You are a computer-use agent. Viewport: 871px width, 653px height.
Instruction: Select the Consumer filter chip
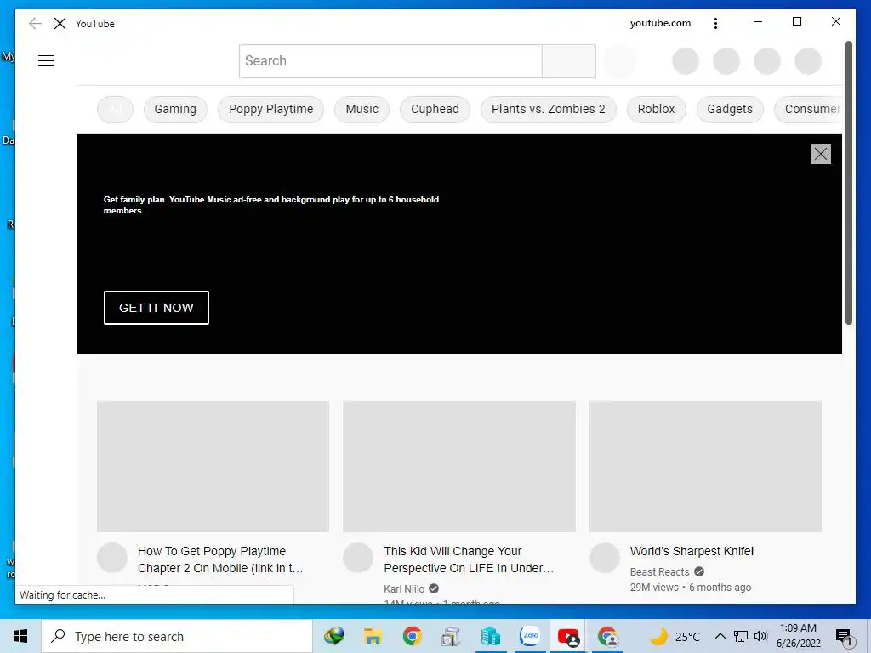(808, 110)
